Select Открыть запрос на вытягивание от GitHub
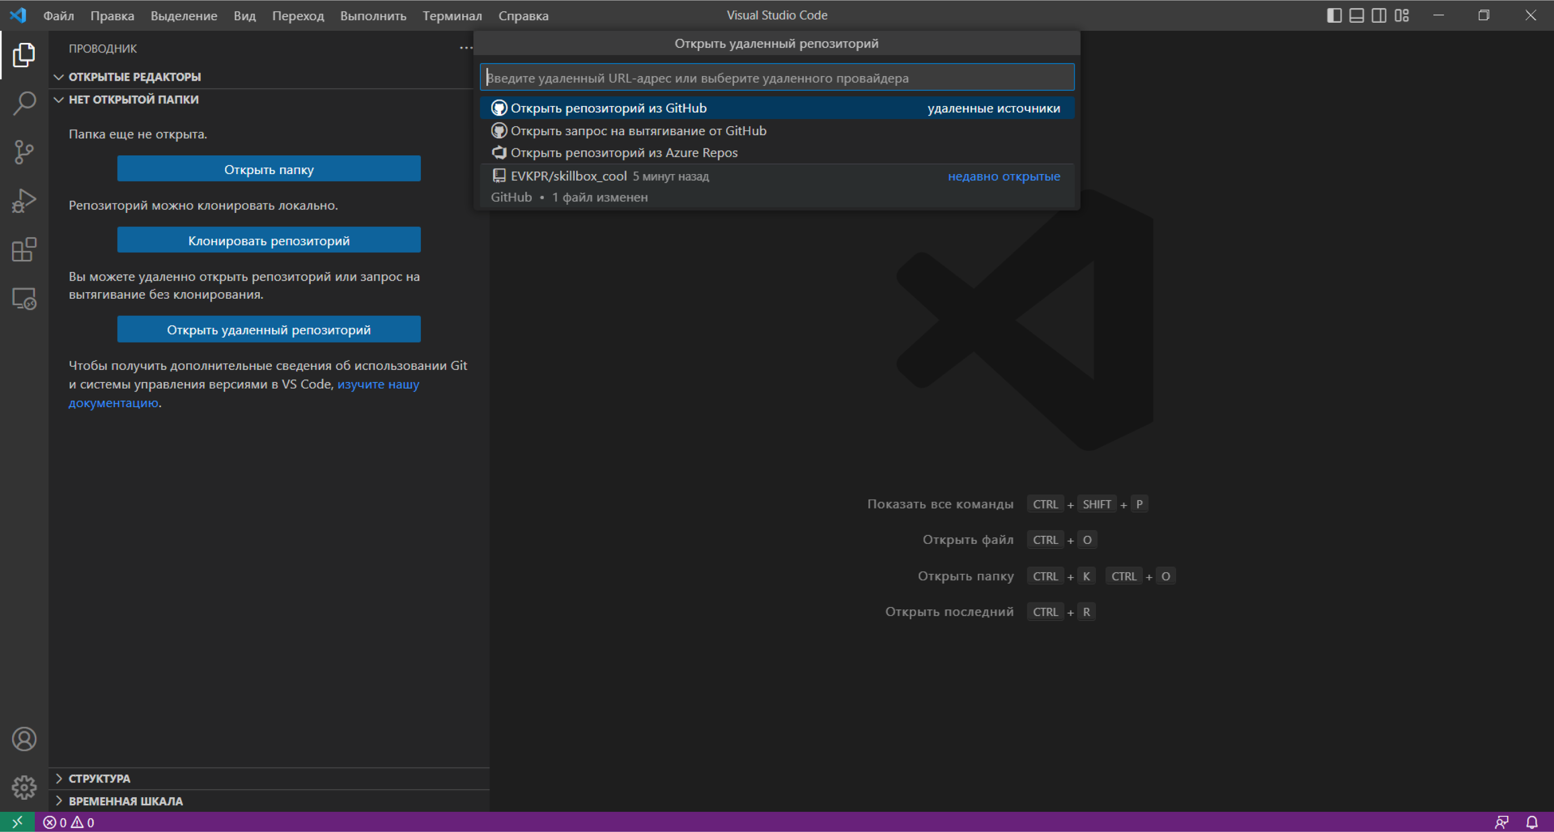This screenshot has height=832, width=1554. point(777,130)
